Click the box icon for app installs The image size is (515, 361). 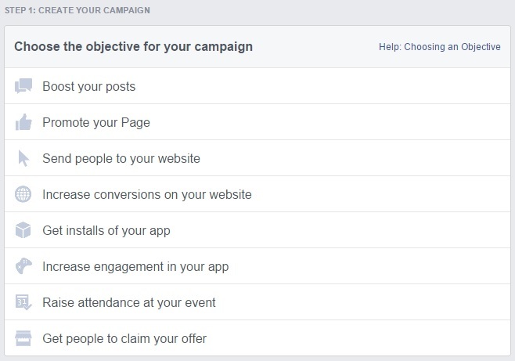point(23,230)
